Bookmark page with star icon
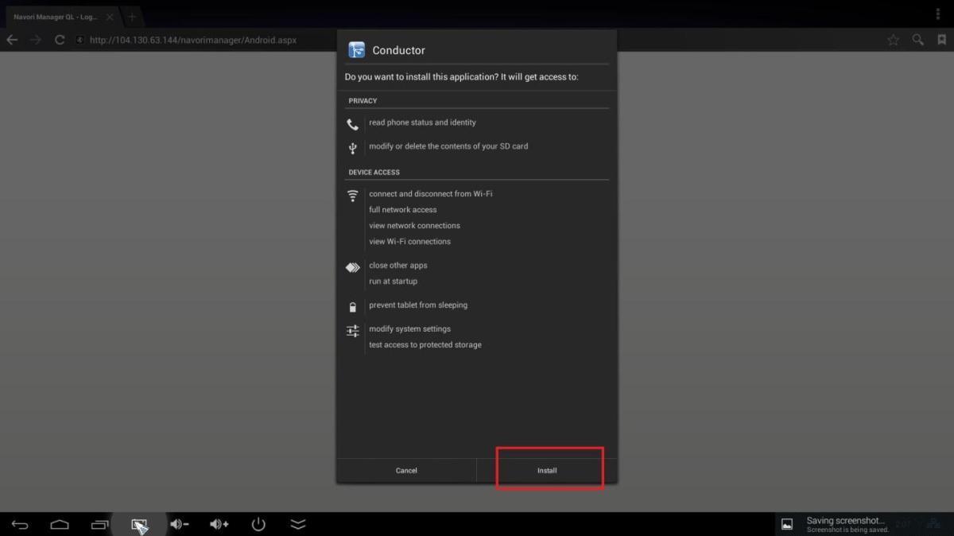The width and height of the screenshot is (954, 536). [x=893, y=40]
